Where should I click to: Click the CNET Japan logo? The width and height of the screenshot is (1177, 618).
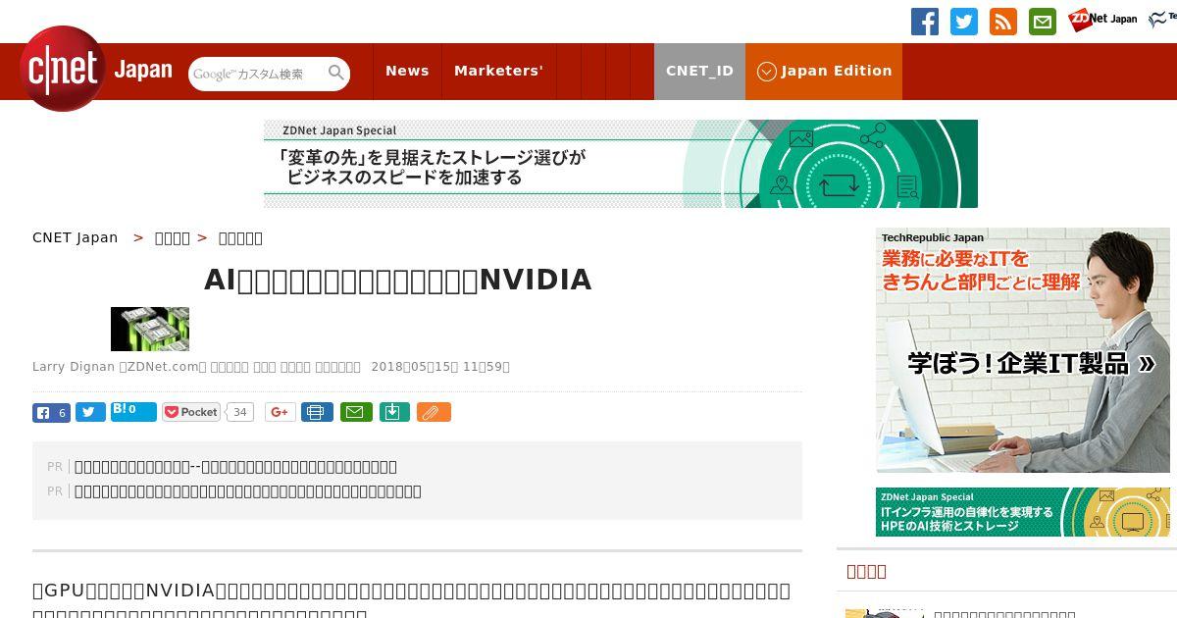[95, 70]
